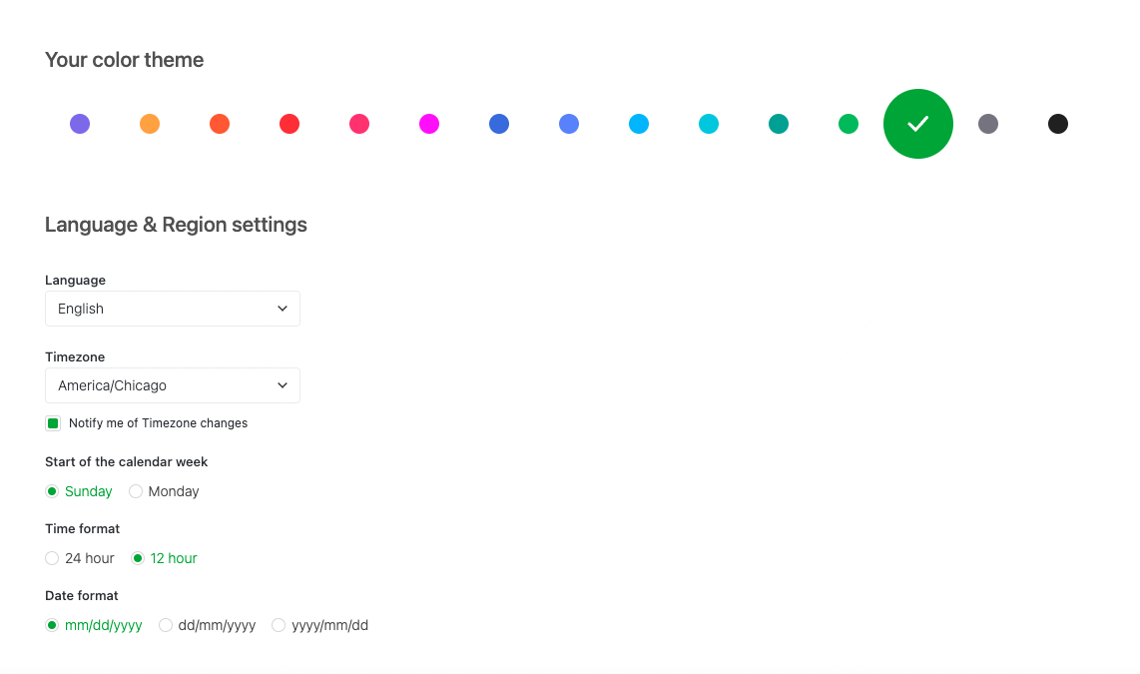
Task: Click the selected green checkmark theme
Action: coord(918,124)
